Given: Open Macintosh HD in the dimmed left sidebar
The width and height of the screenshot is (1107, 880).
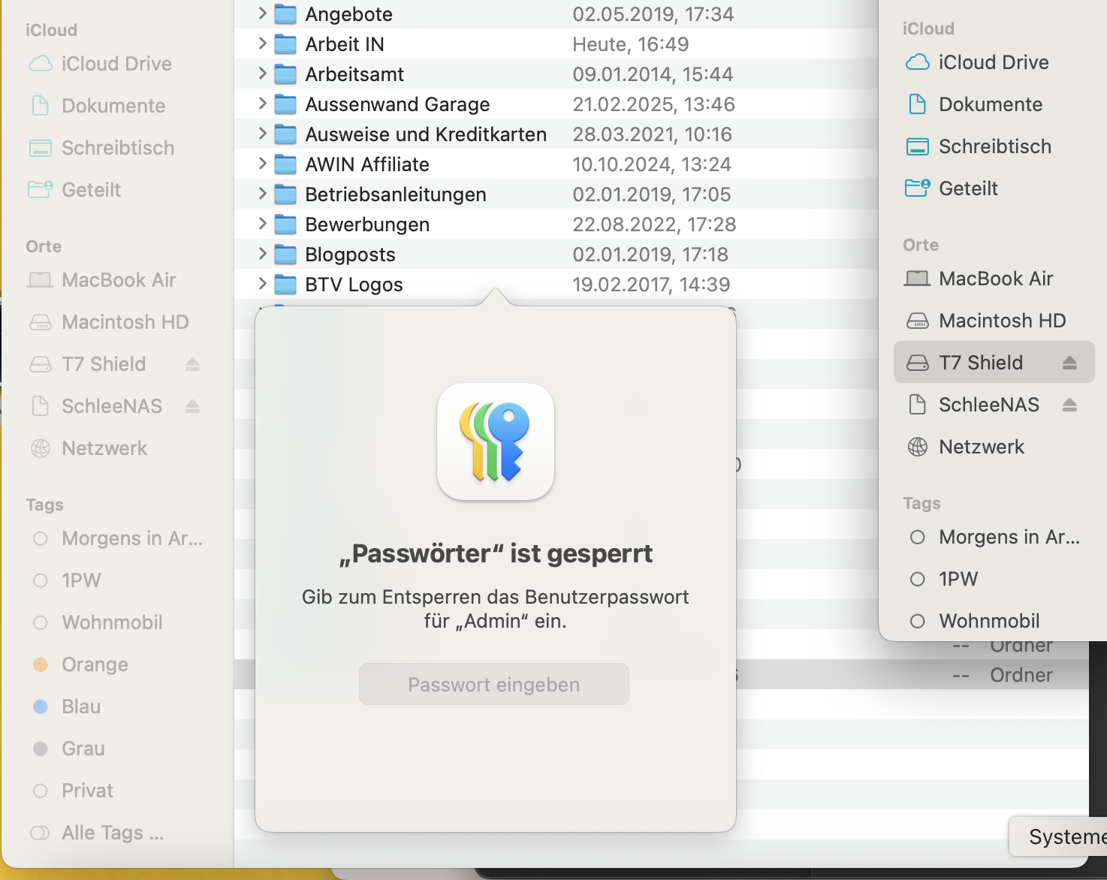Looking at the screenshot, I should (x=109, y=322).
